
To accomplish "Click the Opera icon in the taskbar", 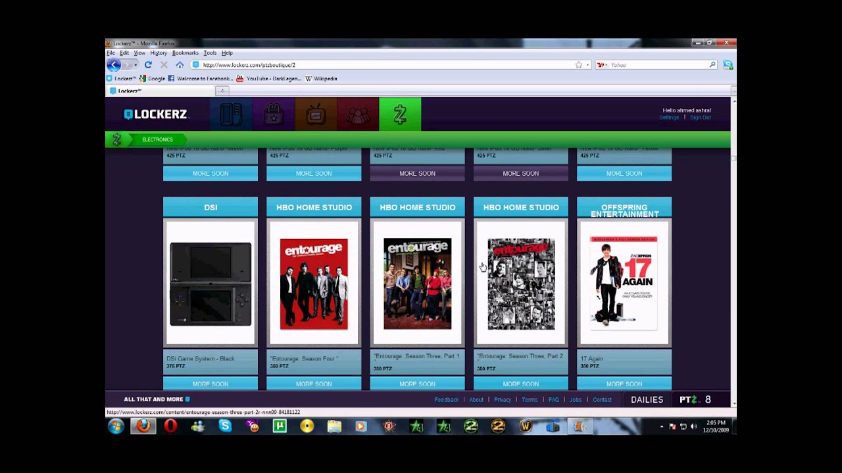I will (170, 426).
